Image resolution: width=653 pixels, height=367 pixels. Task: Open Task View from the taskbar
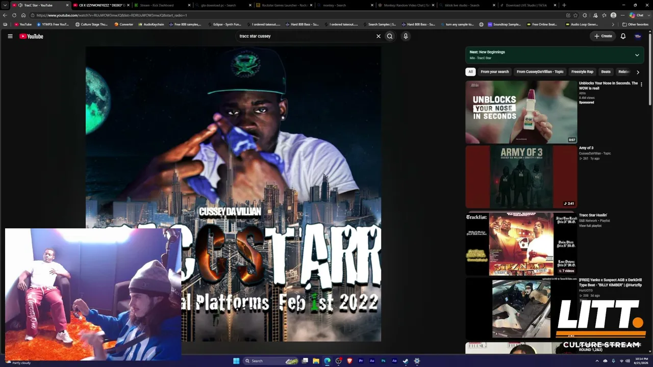click(305, 361)
